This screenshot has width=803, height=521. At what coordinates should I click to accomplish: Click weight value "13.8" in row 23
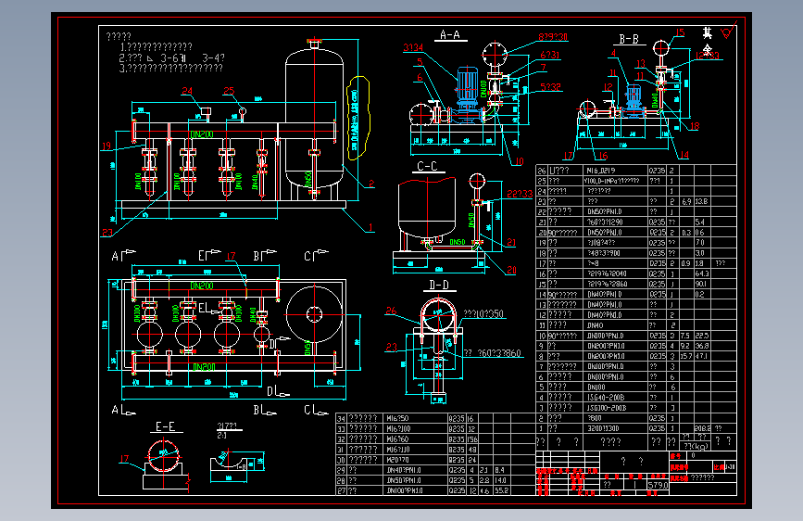pyautogui.click(x=702, y=201)
